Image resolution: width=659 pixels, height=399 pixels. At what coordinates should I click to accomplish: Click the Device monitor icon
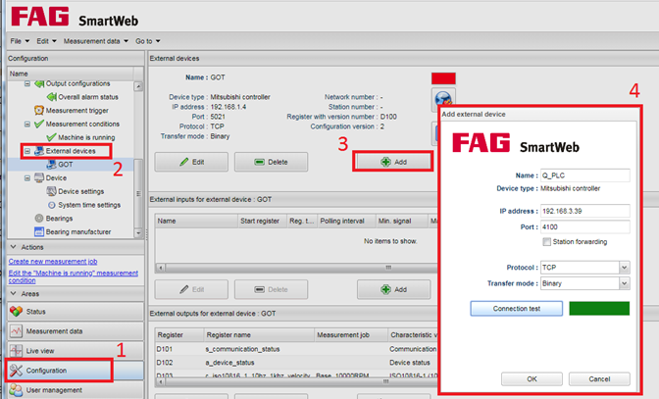point(39,177)
